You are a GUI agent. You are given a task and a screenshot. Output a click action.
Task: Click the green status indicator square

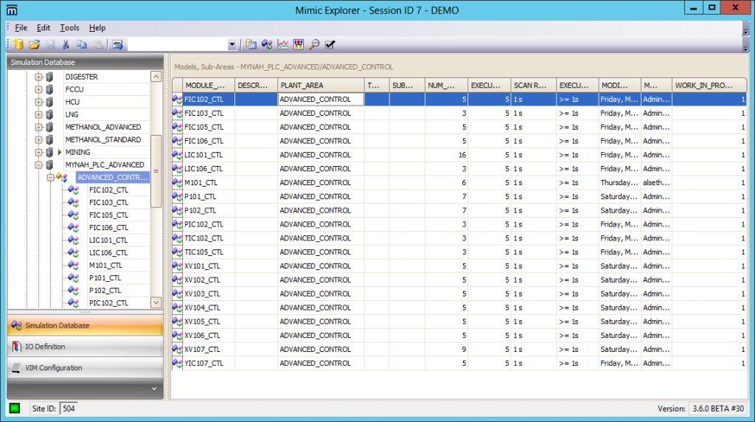(x=15, y=409)
